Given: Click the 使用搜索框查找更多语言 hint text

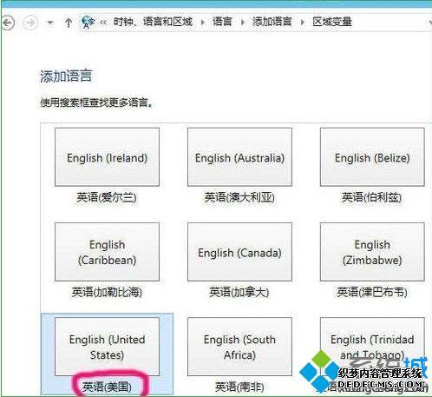Looking at the screenshot, I should 96,103.
